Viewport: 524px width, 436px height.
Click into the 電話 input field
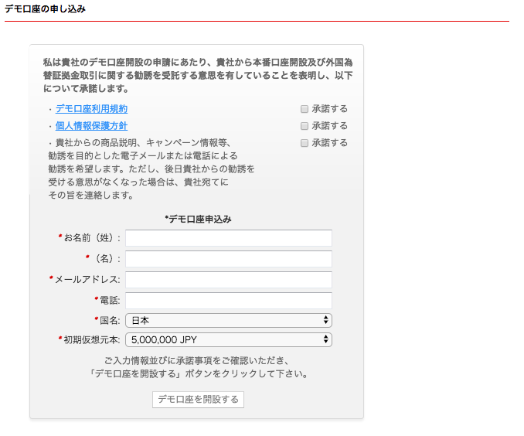pos(229,301)
